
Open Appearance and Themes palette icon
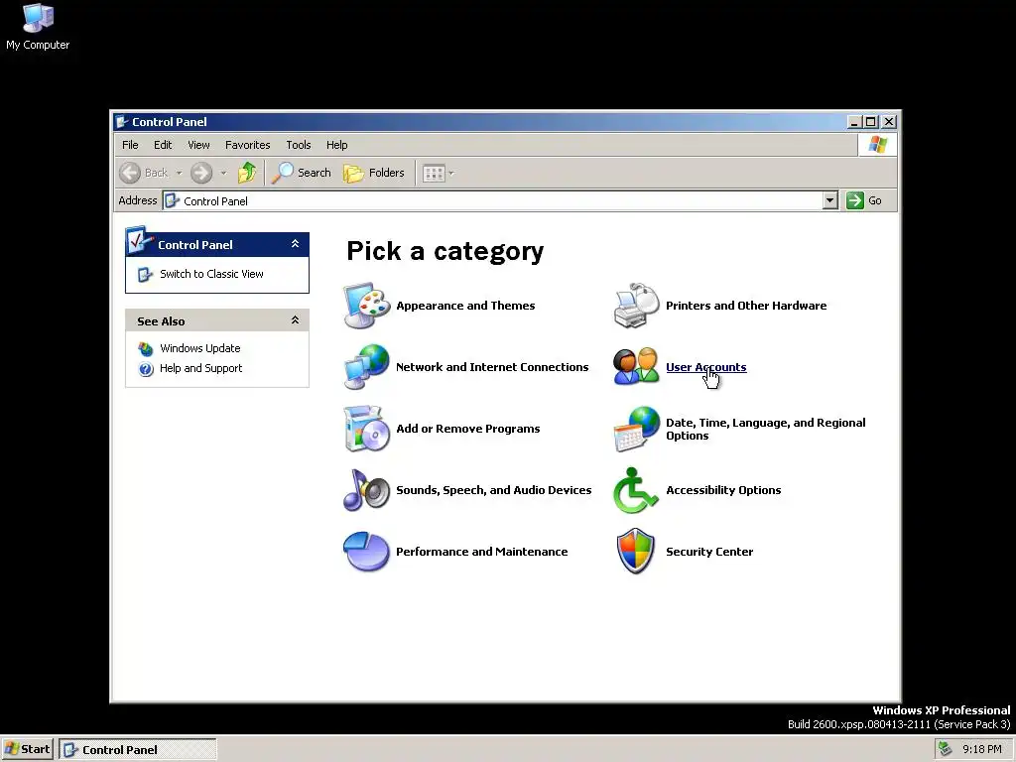[x=367, y=306]
